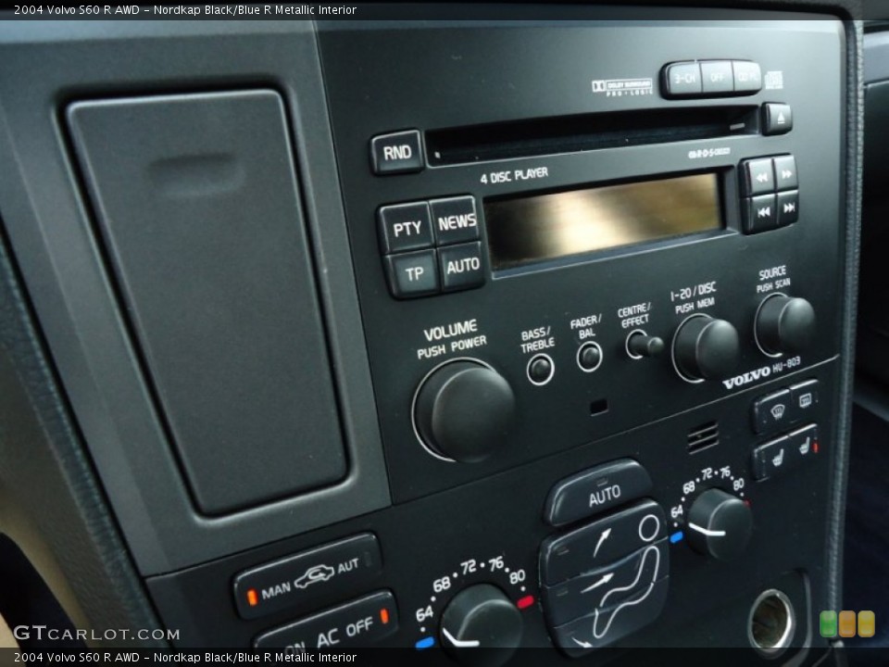
Task: Toggle the TP traffic program button
Action: pos(413,274)
